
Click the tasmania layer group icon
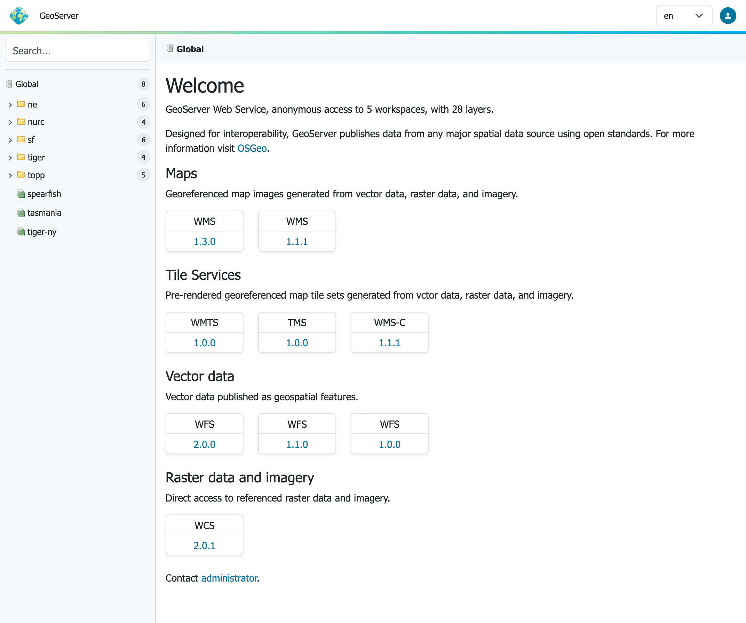21,213
